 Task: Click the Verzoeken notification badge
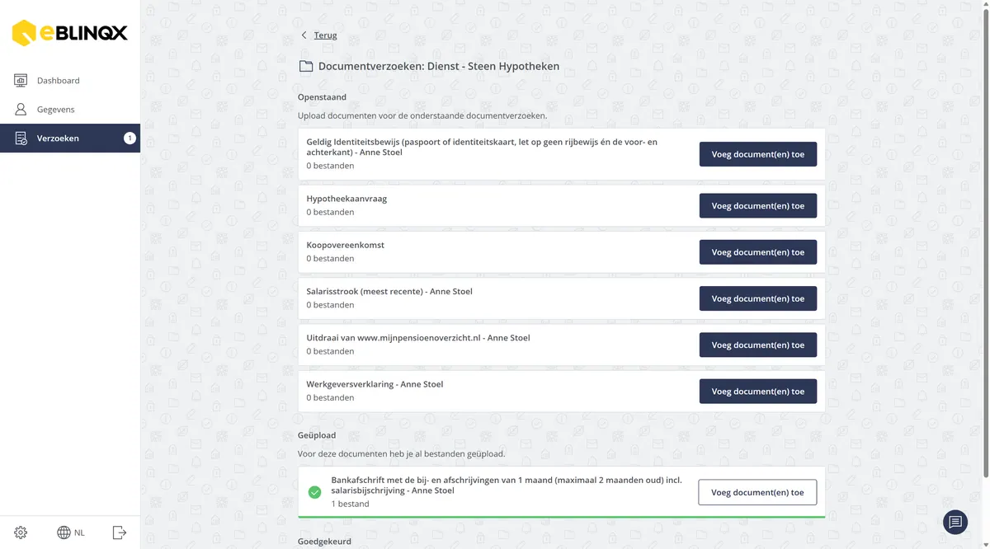[x=130, y=138]
